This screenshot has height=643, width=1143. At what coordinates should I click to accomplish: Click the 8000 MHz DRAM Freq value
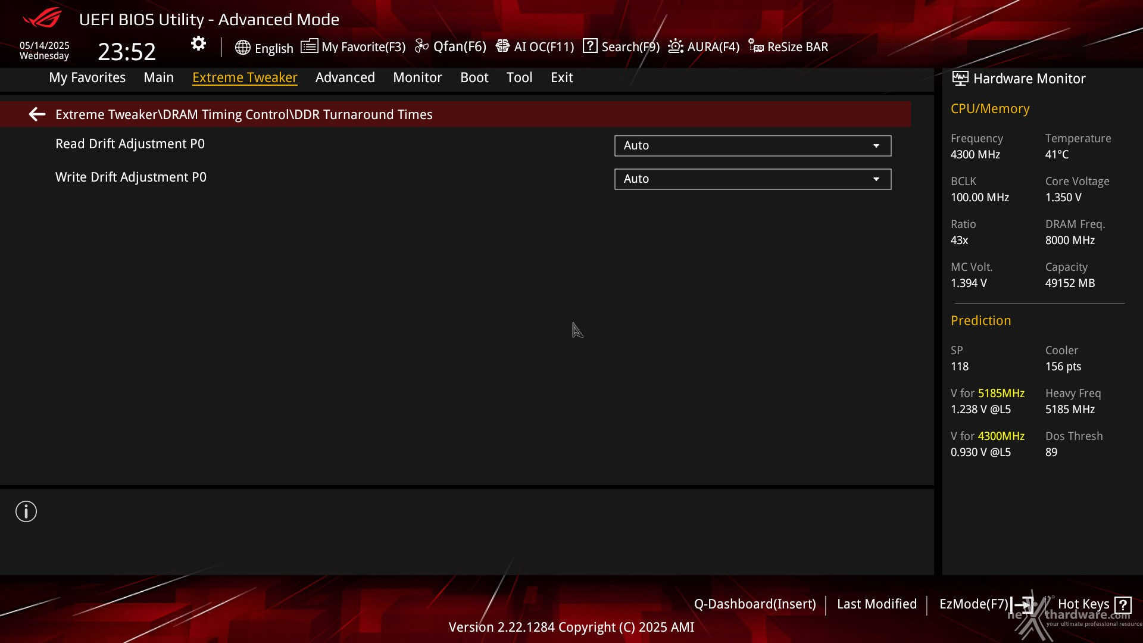click(1070, 241)
